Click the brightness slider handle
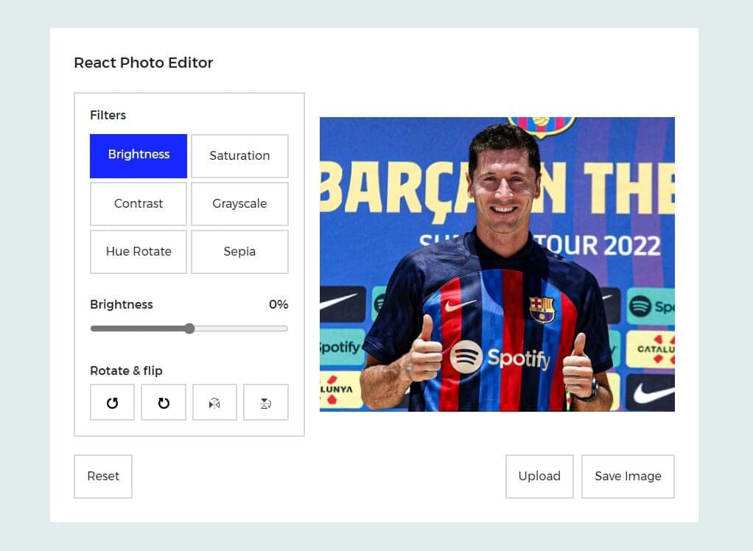This screenshot has width=753, height=551. click(189, 329)
